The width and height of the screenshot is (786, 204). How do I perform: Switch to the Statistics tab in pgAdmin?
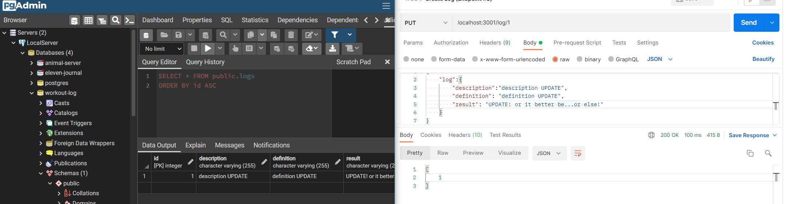pyautogui.click(x=255, y=20)
